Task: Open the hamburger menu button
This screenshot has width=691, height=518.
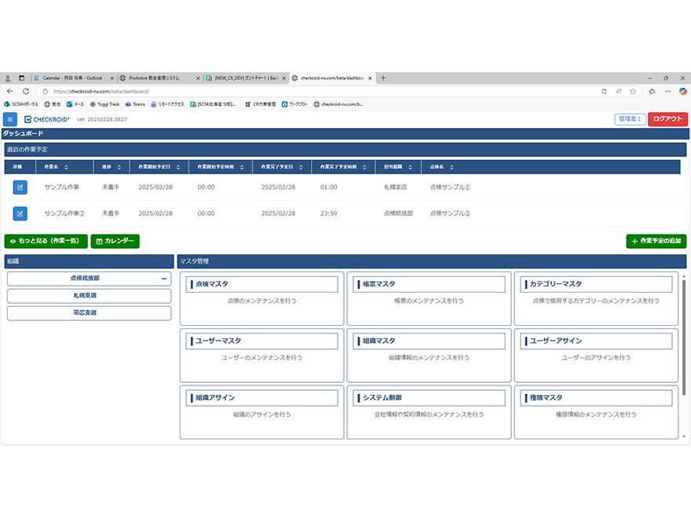Action: pos(9,119)
